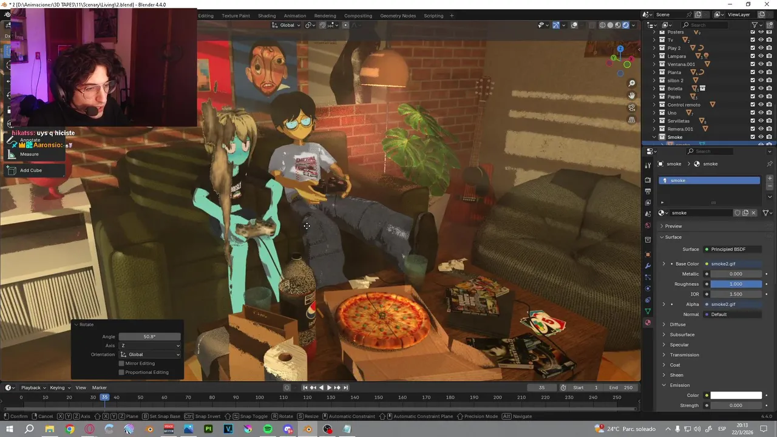This screenshot has height=437, width=777.
Task: Open the Orientation Global dropdown in Rotate panel
Action: [150, 354]
